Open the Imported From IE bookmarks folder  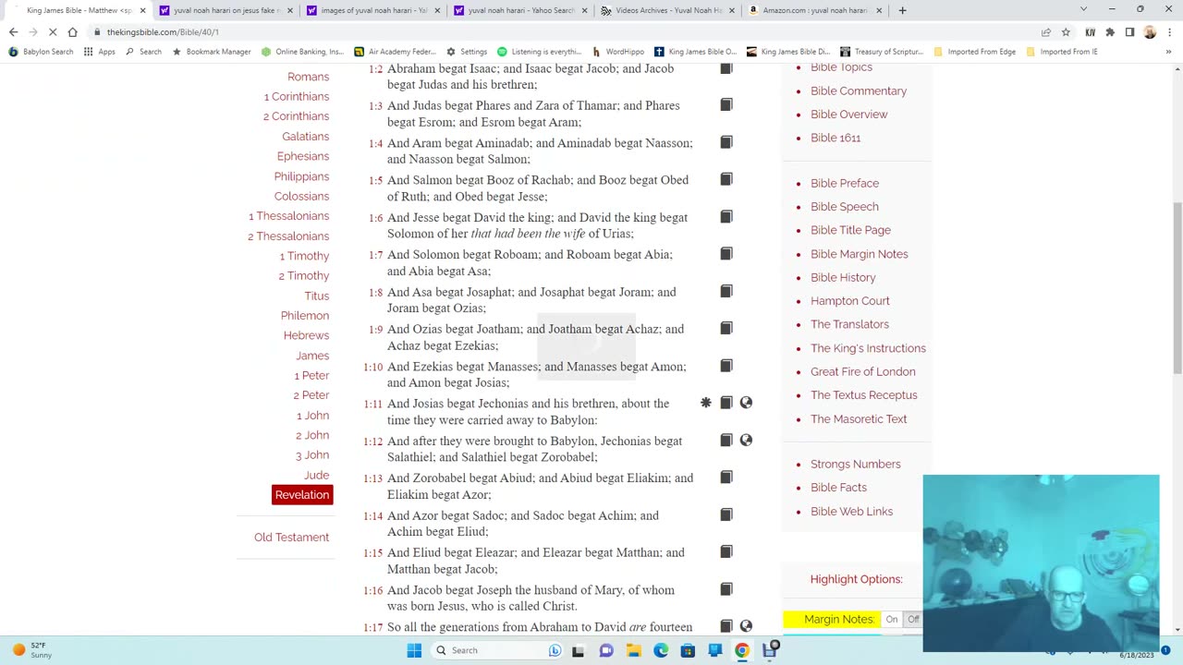[1061, 52]
